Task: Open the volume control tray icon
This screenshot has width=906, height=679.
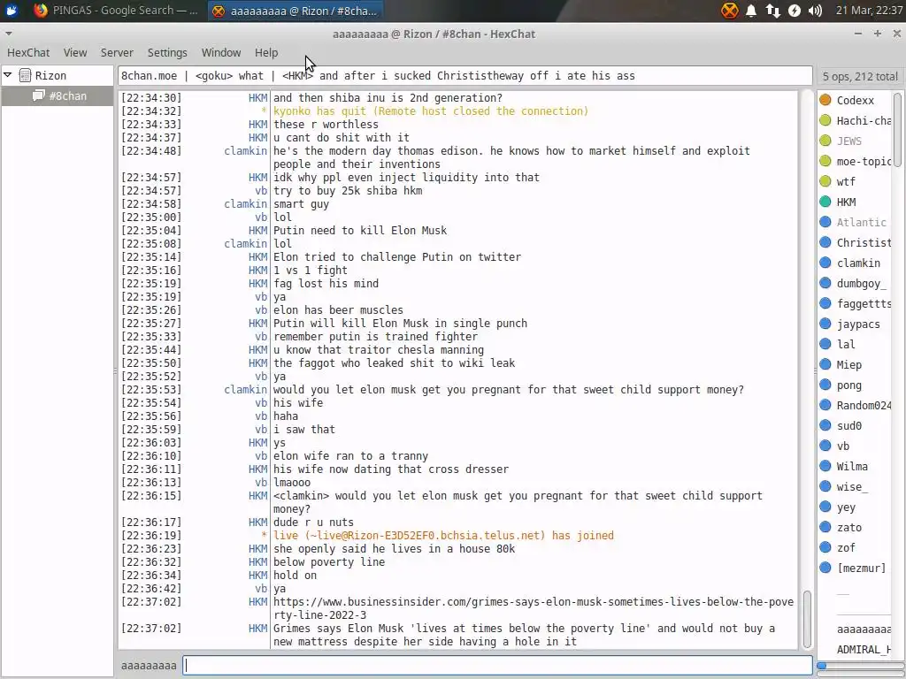Action: (x=815, y=11)
